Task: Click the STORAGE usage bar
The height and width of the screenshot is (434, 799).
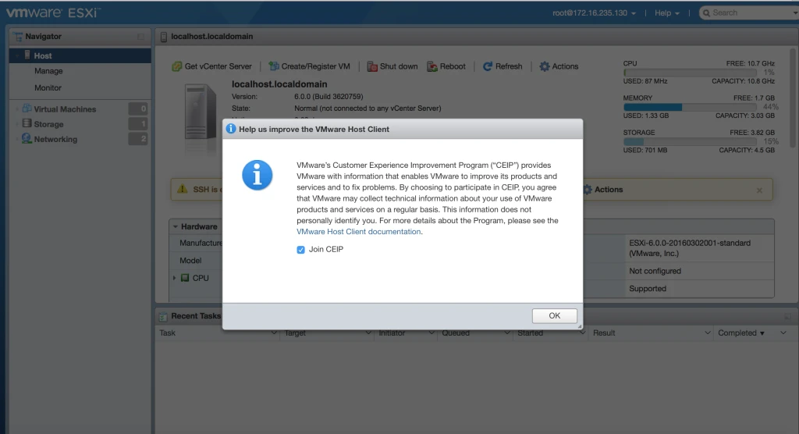Action: (x=690, y=141)
